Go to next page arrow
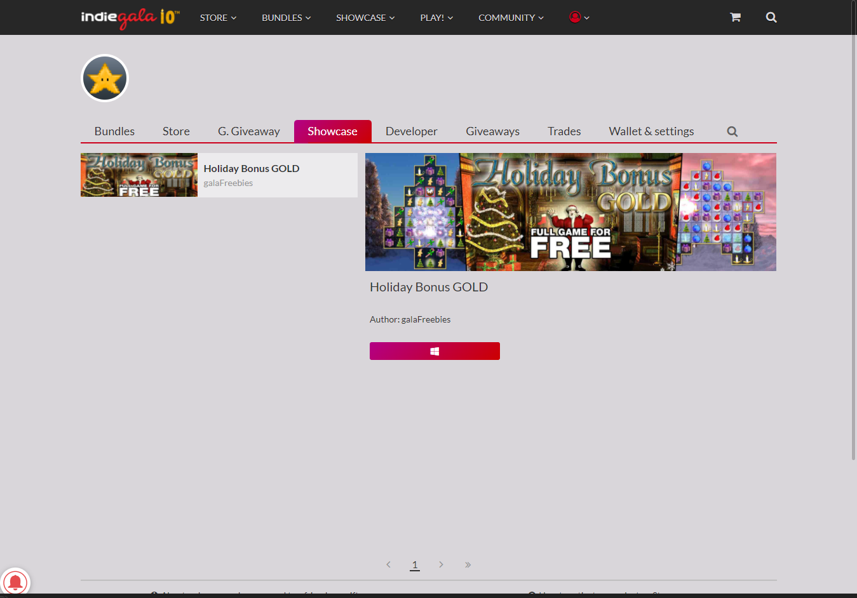Viewport: 857px width, 598px height. [x=441, y=564]
